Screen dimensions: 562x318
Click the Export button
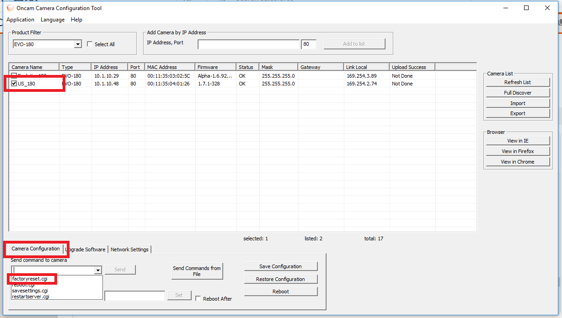(518, 113)
